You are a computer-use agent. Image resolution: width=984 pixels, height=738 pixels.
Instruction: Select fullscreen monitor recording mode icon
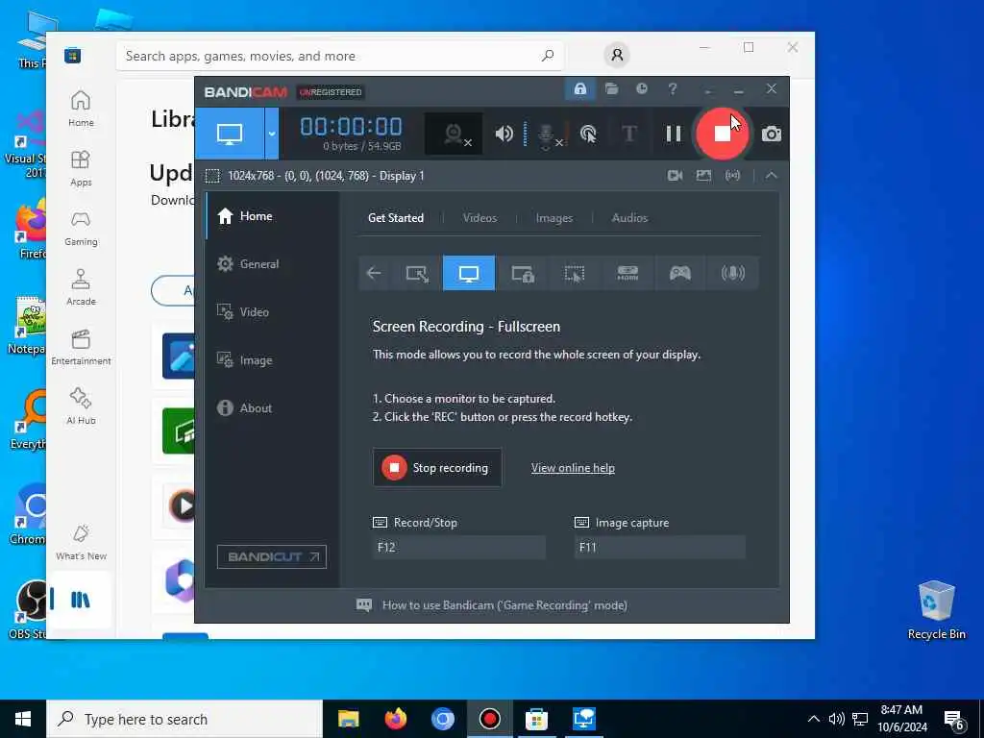pyautogui.click(x=469, y=273)
